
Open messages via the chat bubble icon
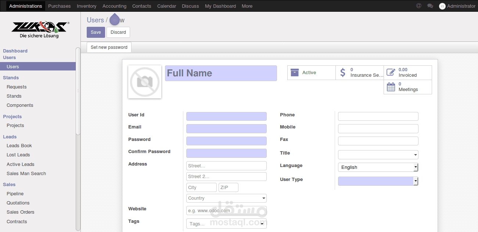click(430, 6)
